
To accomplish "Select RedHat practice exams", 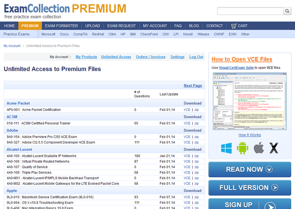I will pos(98,34).
